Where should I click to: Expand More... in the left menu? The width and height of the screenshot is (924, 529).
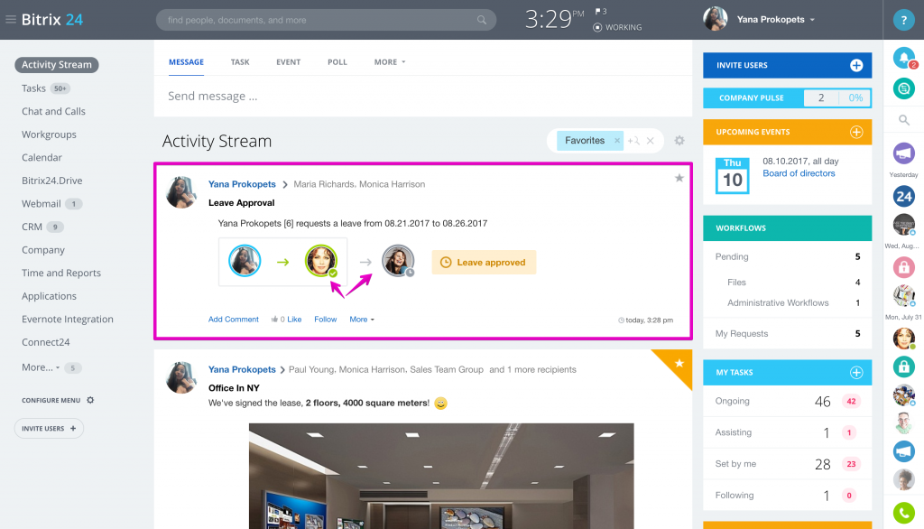pos(41,367)
